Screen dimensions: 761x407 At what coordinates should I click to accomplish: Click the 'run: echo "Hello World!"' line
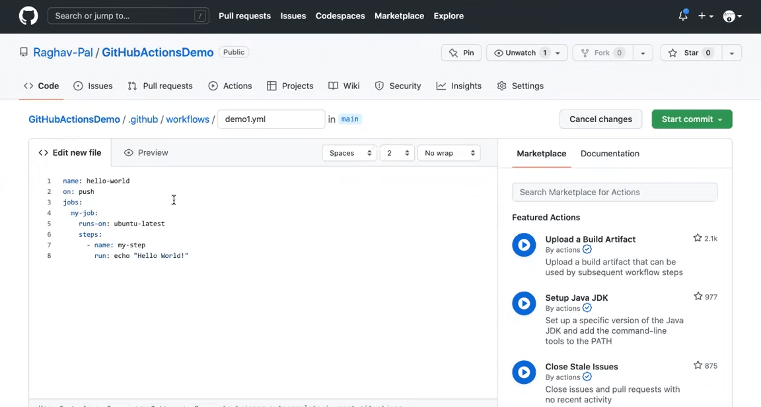click(x=141, y=256)
